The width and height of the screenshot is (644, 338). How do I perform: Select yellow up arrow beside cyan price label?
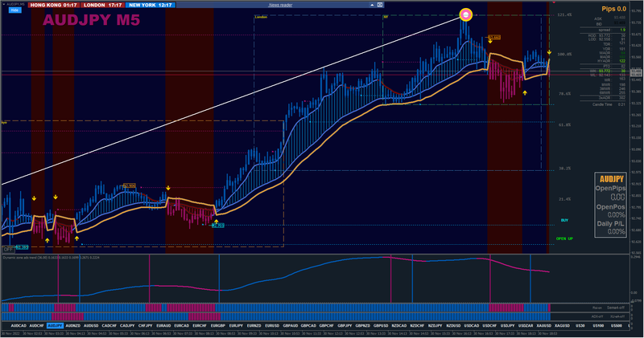coord(216,222)
